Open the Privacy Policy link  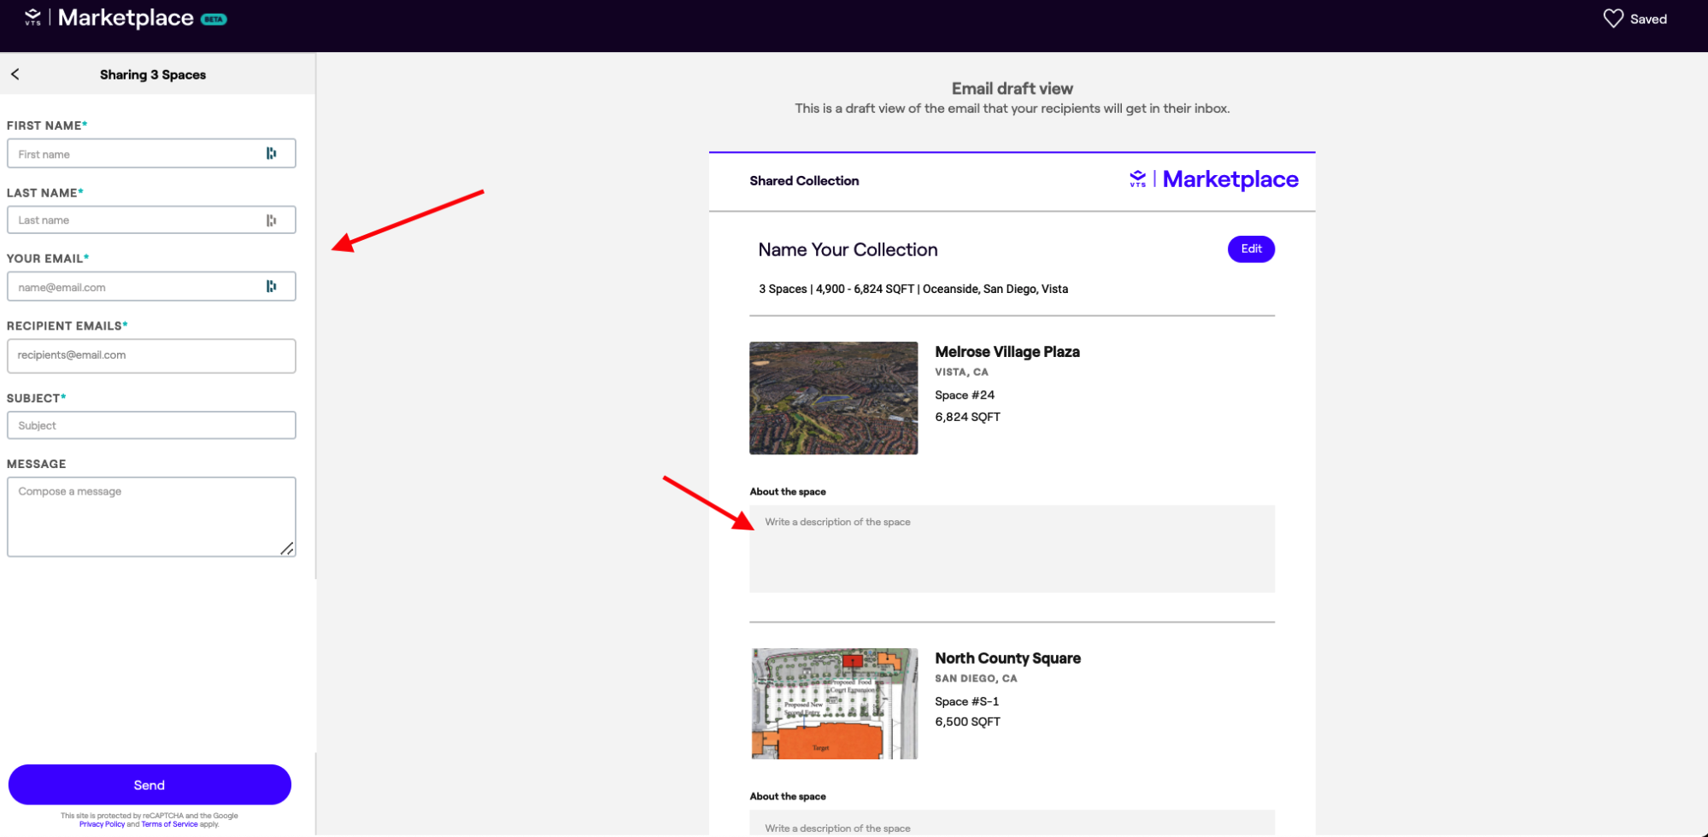click(102, 824)
